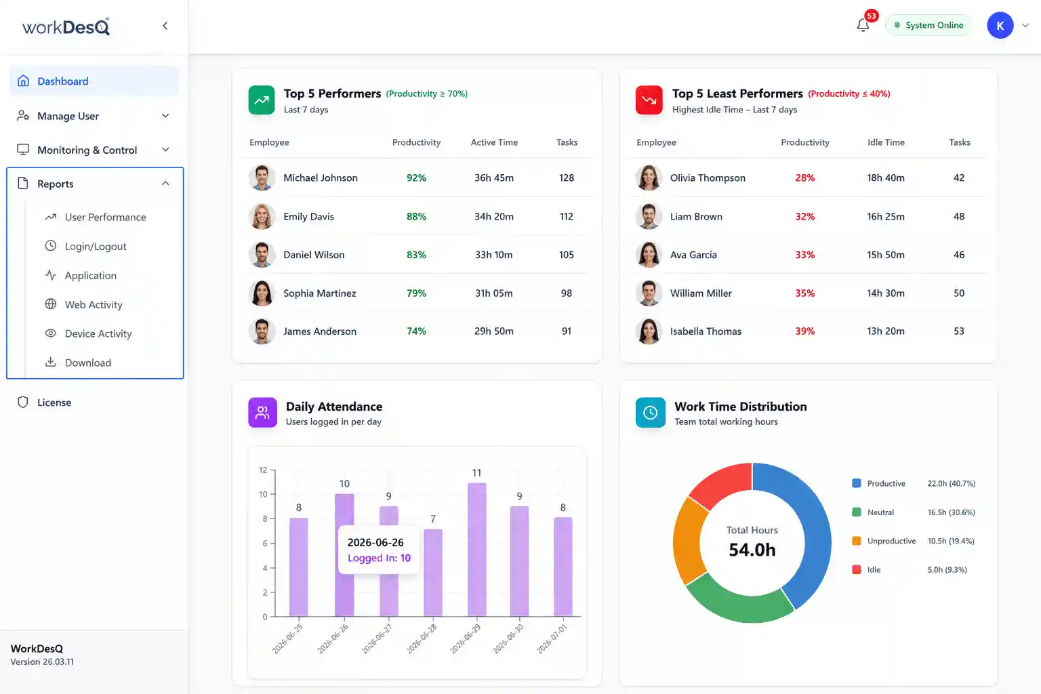Select the Daniel Wilson employee name

pos(314,255)
